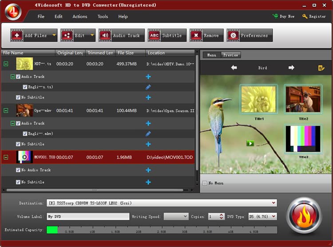Click the Buy Now cart icon
This screenshot has height=247, width=333.
pos(275,16)
